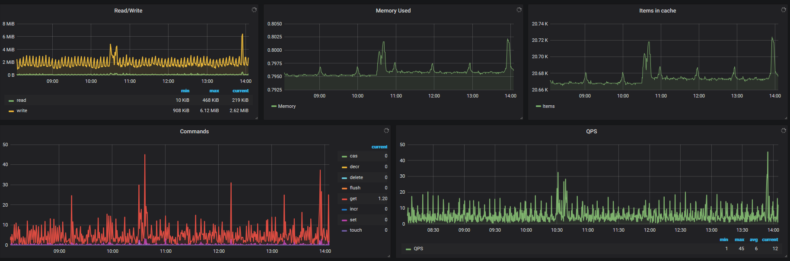Toggle the cas series in Commands legend
The height and width of the screenshot is (261, 790).
click(x=354, y=156)
